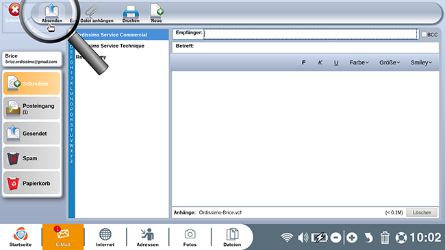The width and height of the screenshot is (445, 250).
Task: Click the Drucken printer icon
Action: [131, 12]
